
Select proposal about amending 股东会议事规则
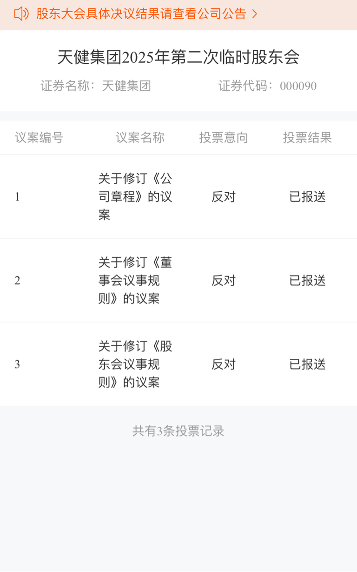pos(135,364)
